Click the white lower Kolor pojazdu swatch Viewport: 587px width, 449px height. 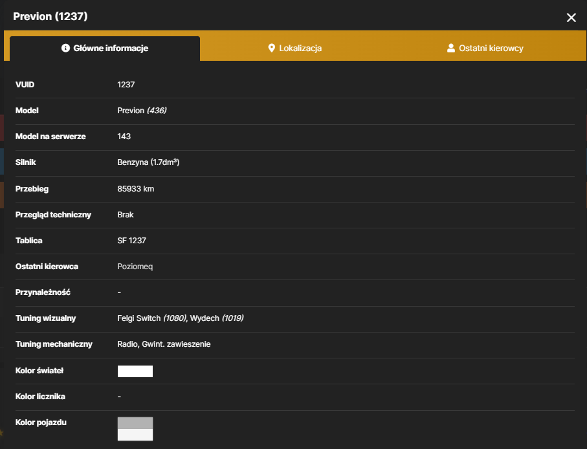pyautogui.click(x=135, y=435)
